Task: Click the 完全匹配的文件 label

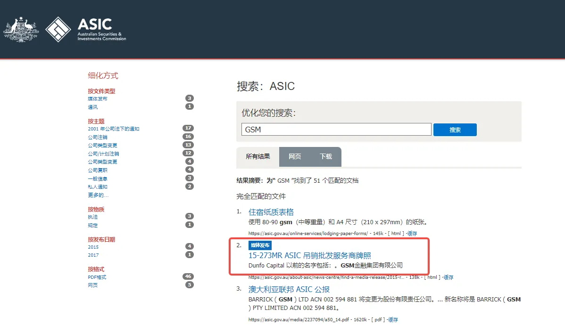Action: pos(261,196)
